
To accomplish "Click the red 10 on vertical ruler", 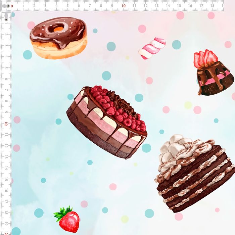I will pos(6,124).
